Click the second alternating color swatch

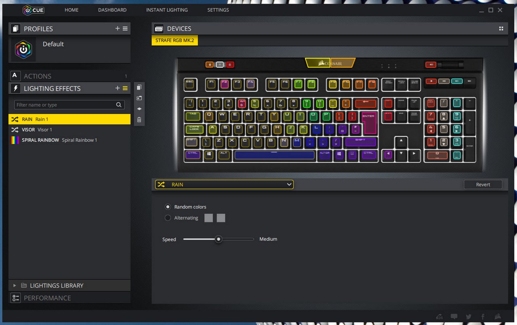coord(221,218)
